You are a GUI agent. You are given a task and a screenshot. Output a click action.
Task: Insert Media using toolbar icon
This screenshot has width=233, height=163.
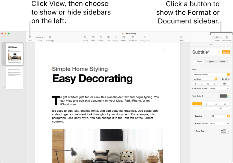click(124, 38)
